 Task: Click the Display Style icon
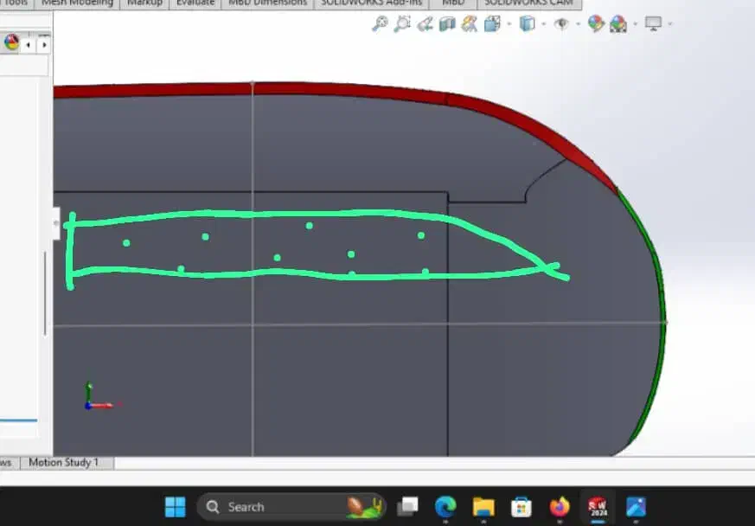(x=527, y=24)
